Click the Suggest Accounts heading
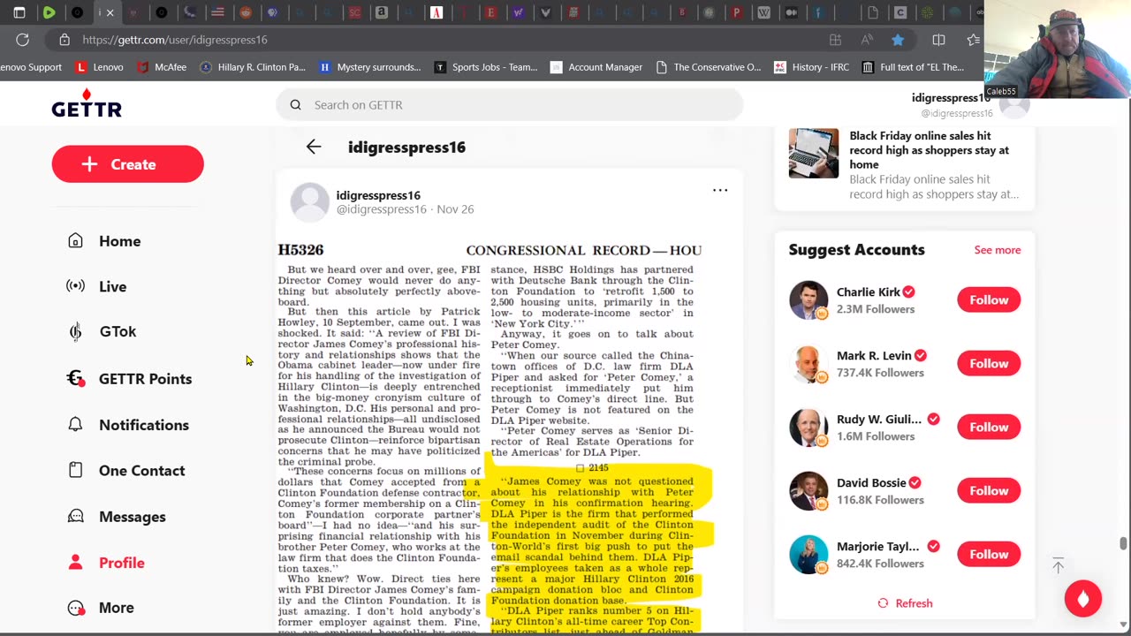This screenshot has width=1131, height=636. [x=857, y=250]
